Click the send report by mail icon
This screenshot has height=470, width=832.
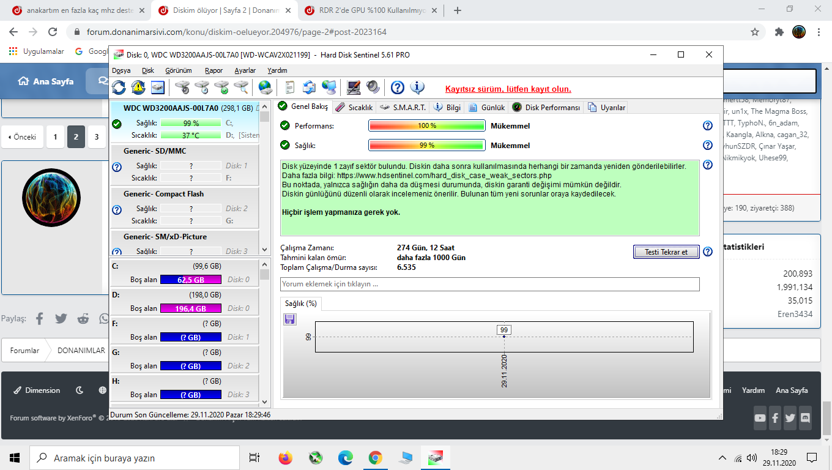[309, 88]
